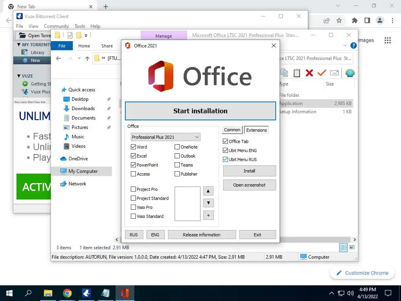This screenshot has width=401, height=301.
Task: Collapse MY TORRENTS section in Vuze
Action: 19,45
